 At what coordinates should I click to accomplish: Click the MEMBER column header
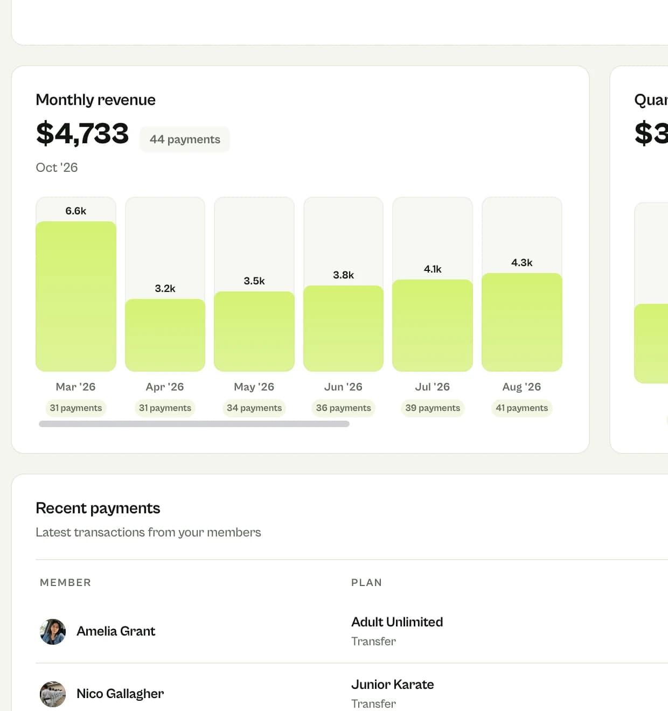pyautogui.click(x=66, y=583)
